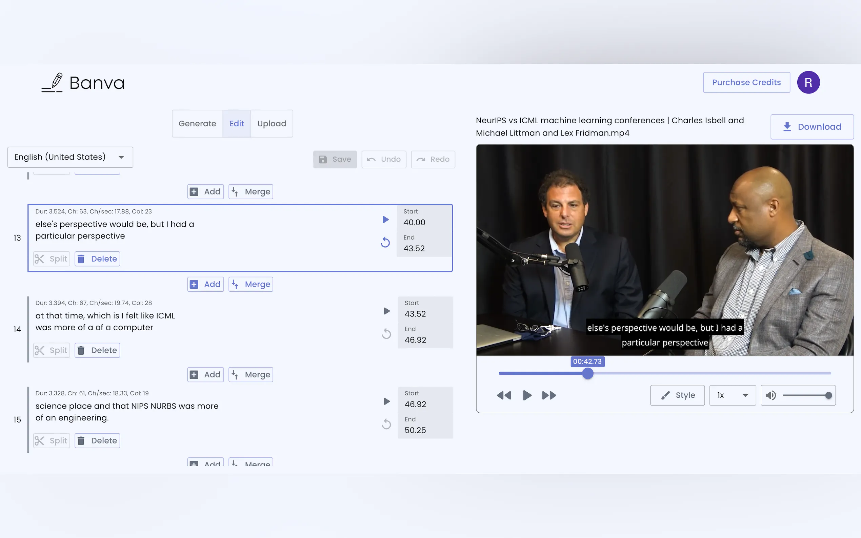Click the Purchase Credits button
The width and height of the screenshot is (861, 538).
746,83
